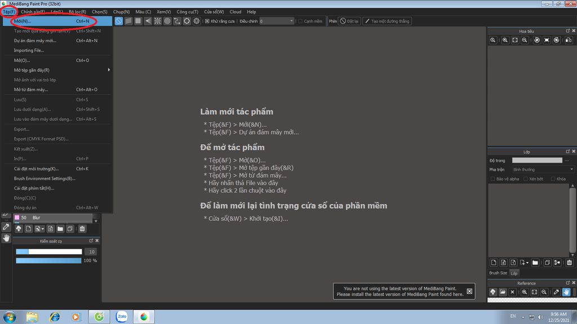
Task: Zoom in within the Reference panel
Action: click(x=525, y=292)
